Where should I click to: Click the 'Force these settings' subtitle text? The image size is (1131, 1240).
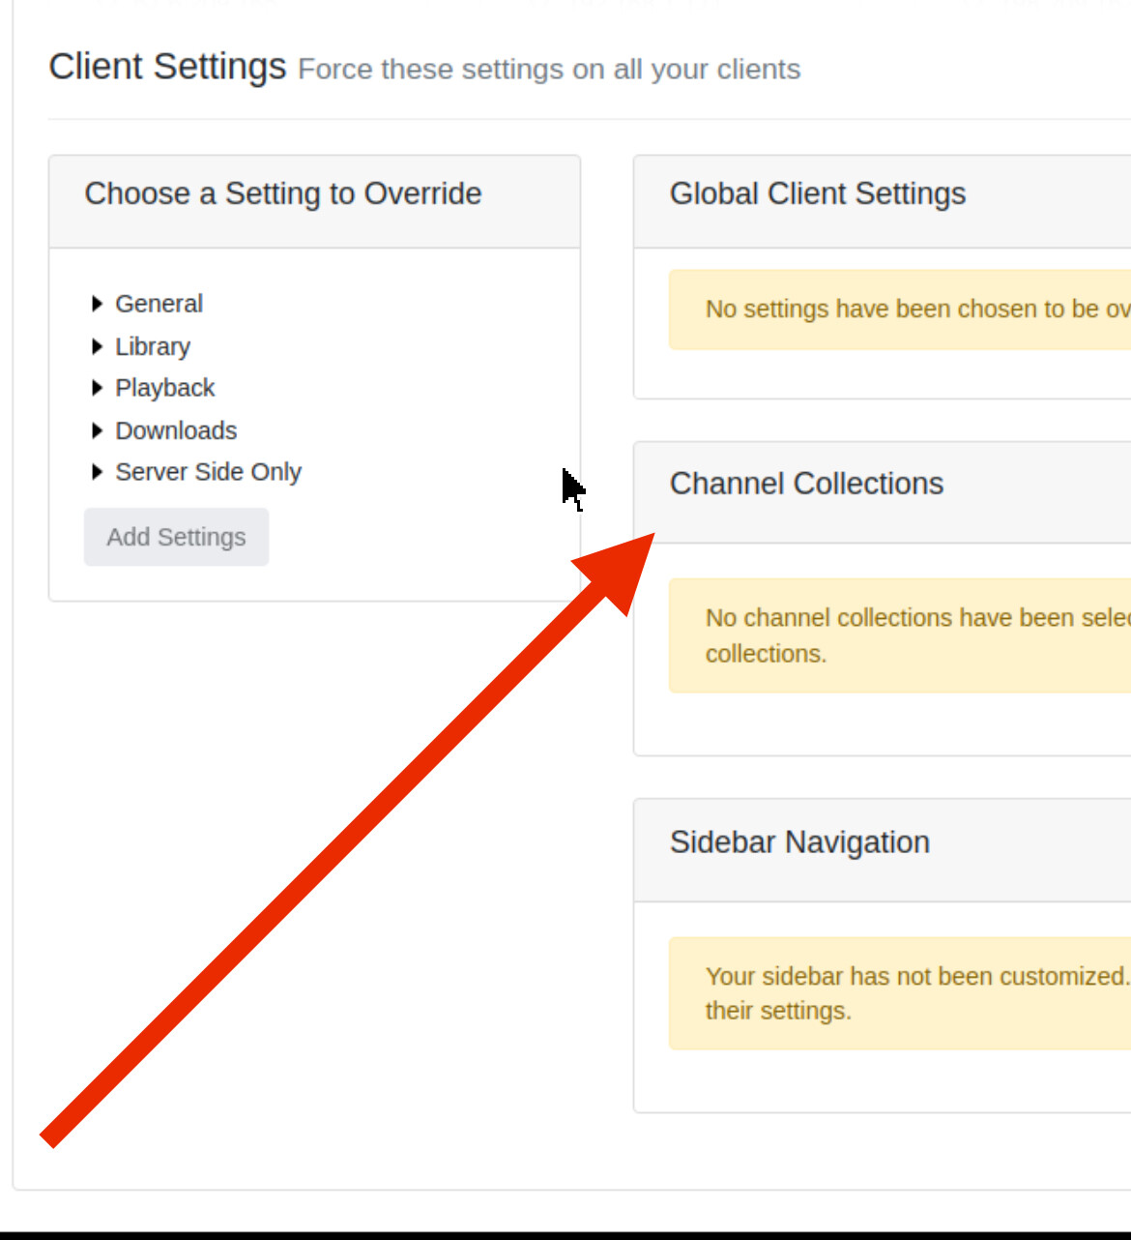549,70
